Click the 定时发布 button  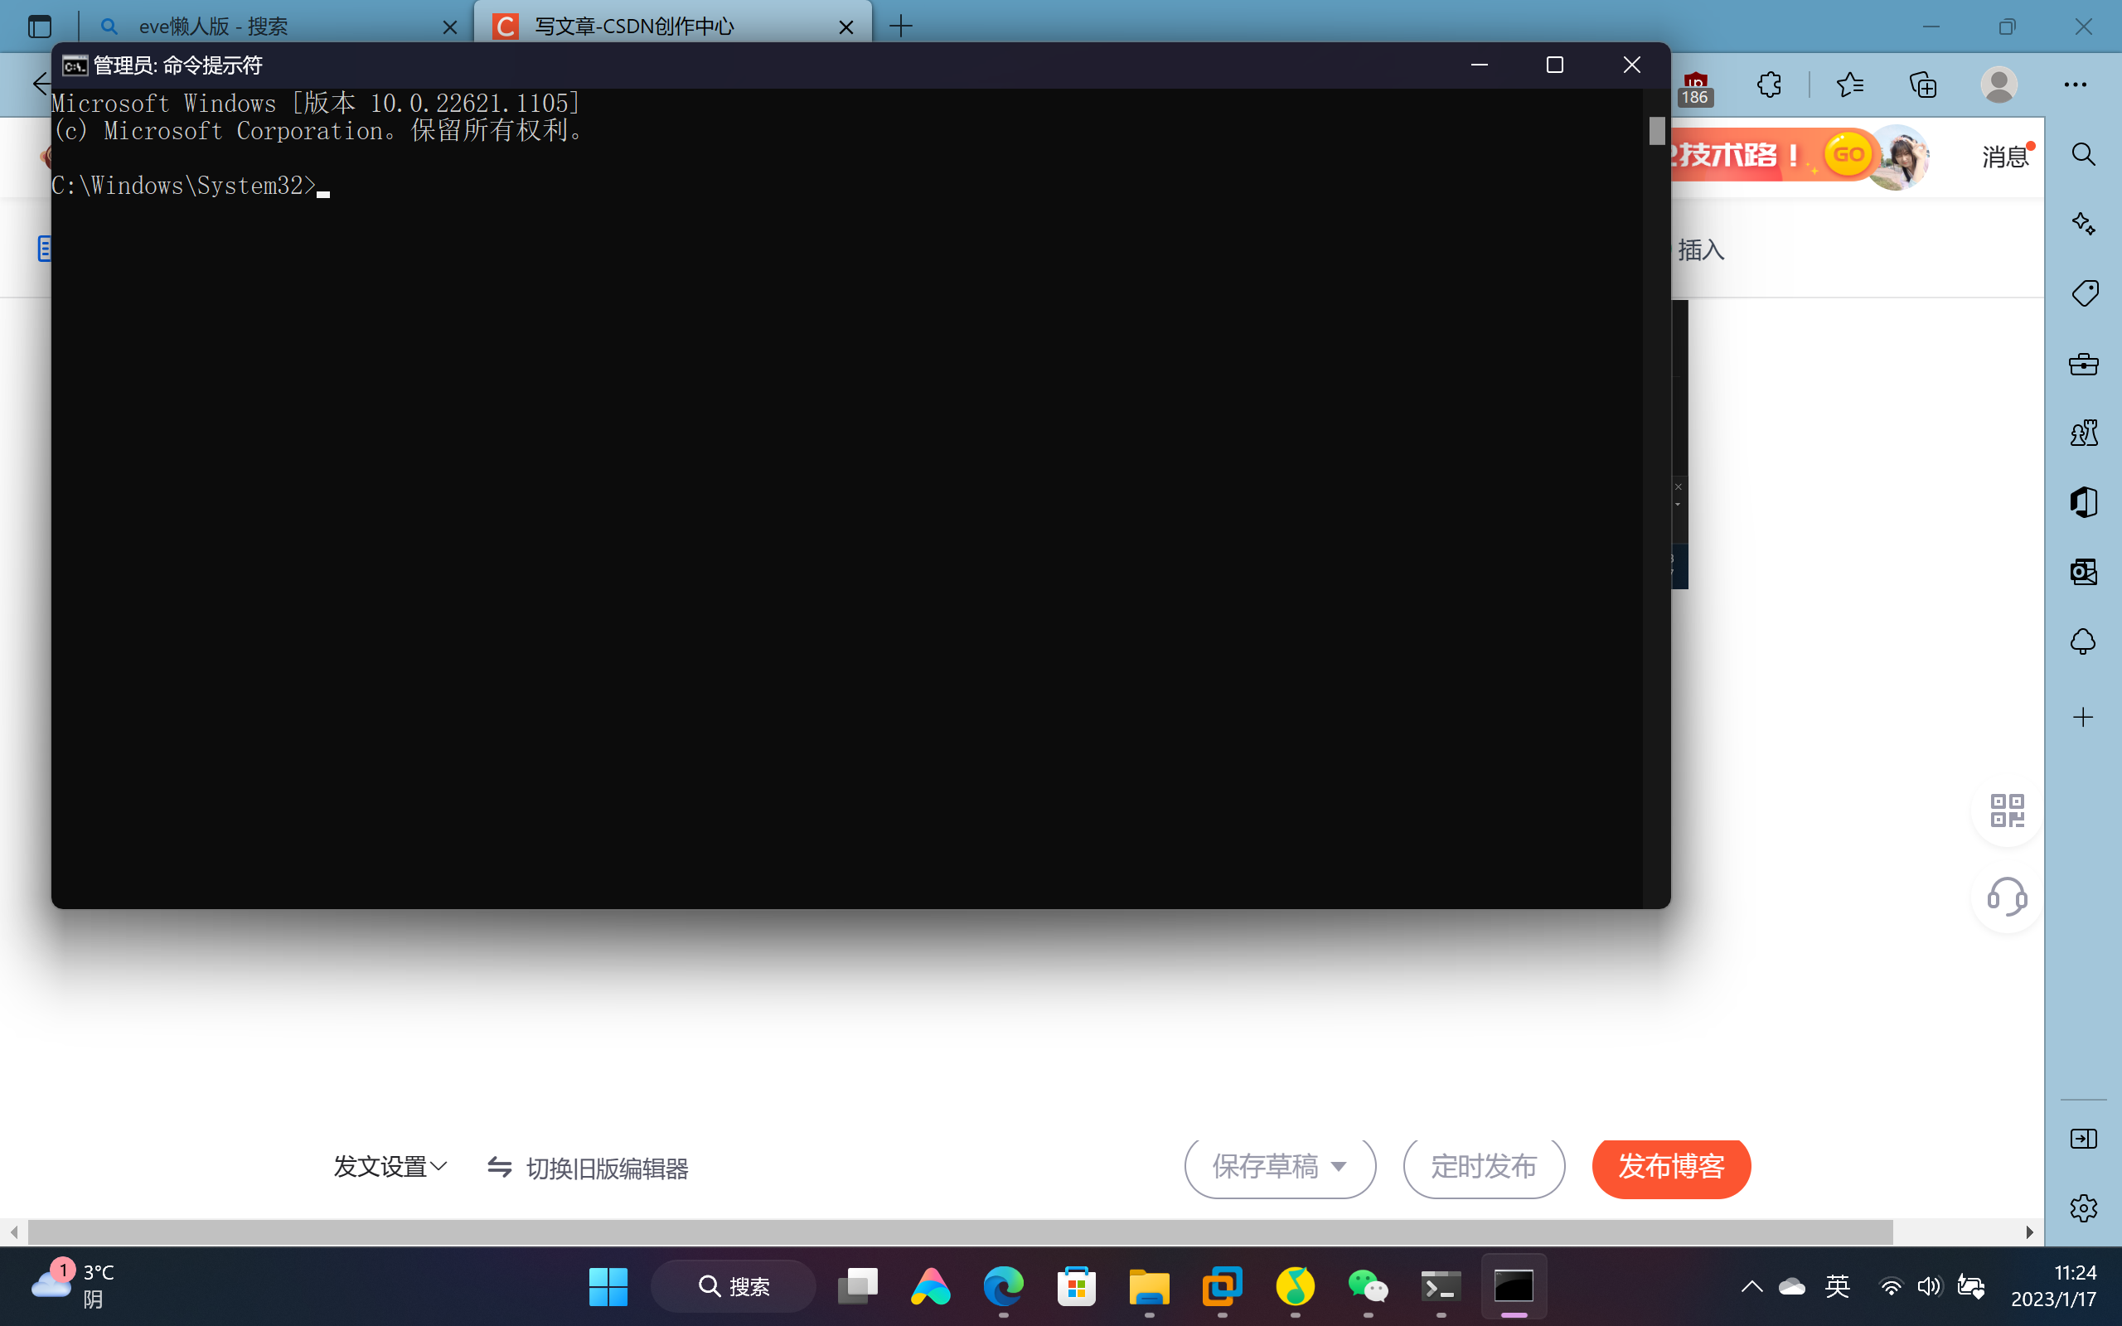pyautogui.click(x=1484, y=1166)
